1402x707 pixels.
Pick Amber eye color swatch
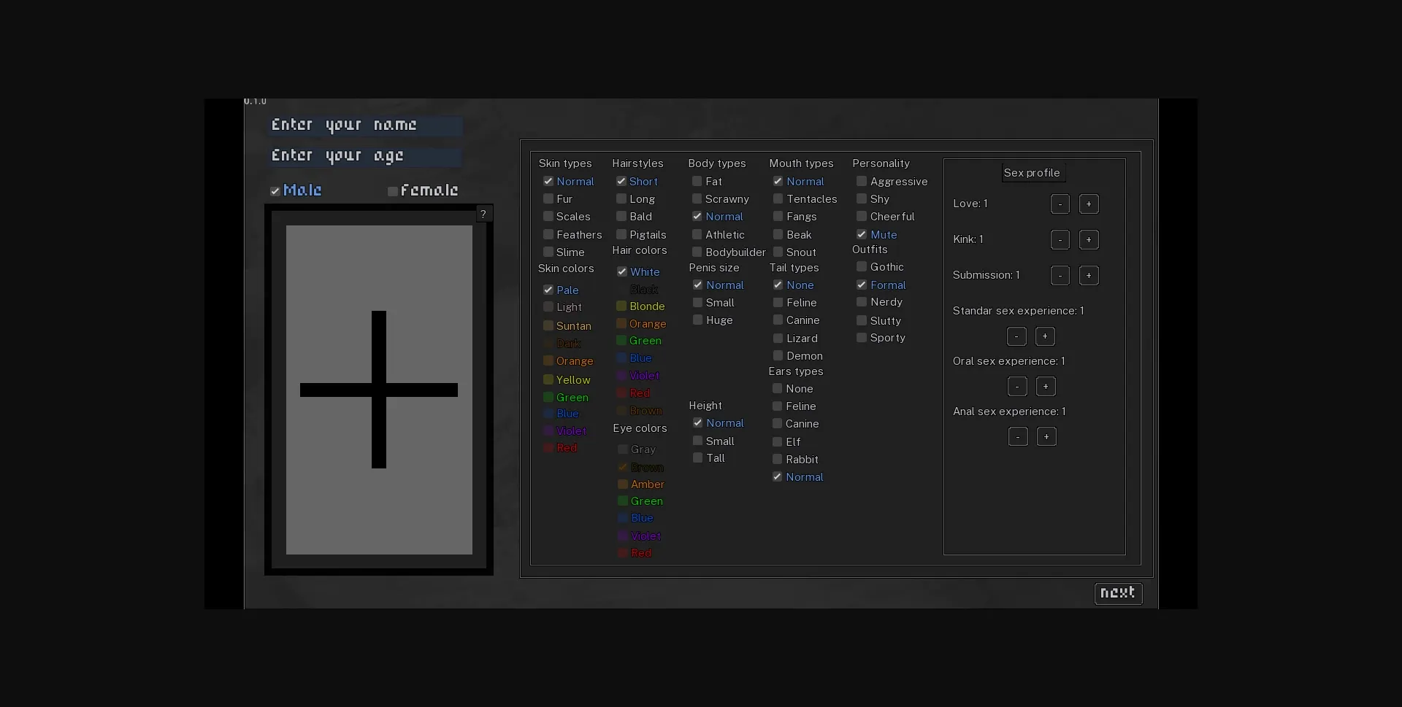click(623, 484)
